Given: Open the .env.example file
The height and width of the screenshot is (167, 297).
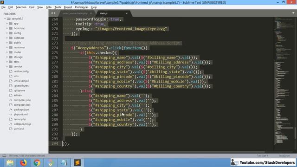Looking at the screenshot, I should pyautogui.click(x=21, y=81).
